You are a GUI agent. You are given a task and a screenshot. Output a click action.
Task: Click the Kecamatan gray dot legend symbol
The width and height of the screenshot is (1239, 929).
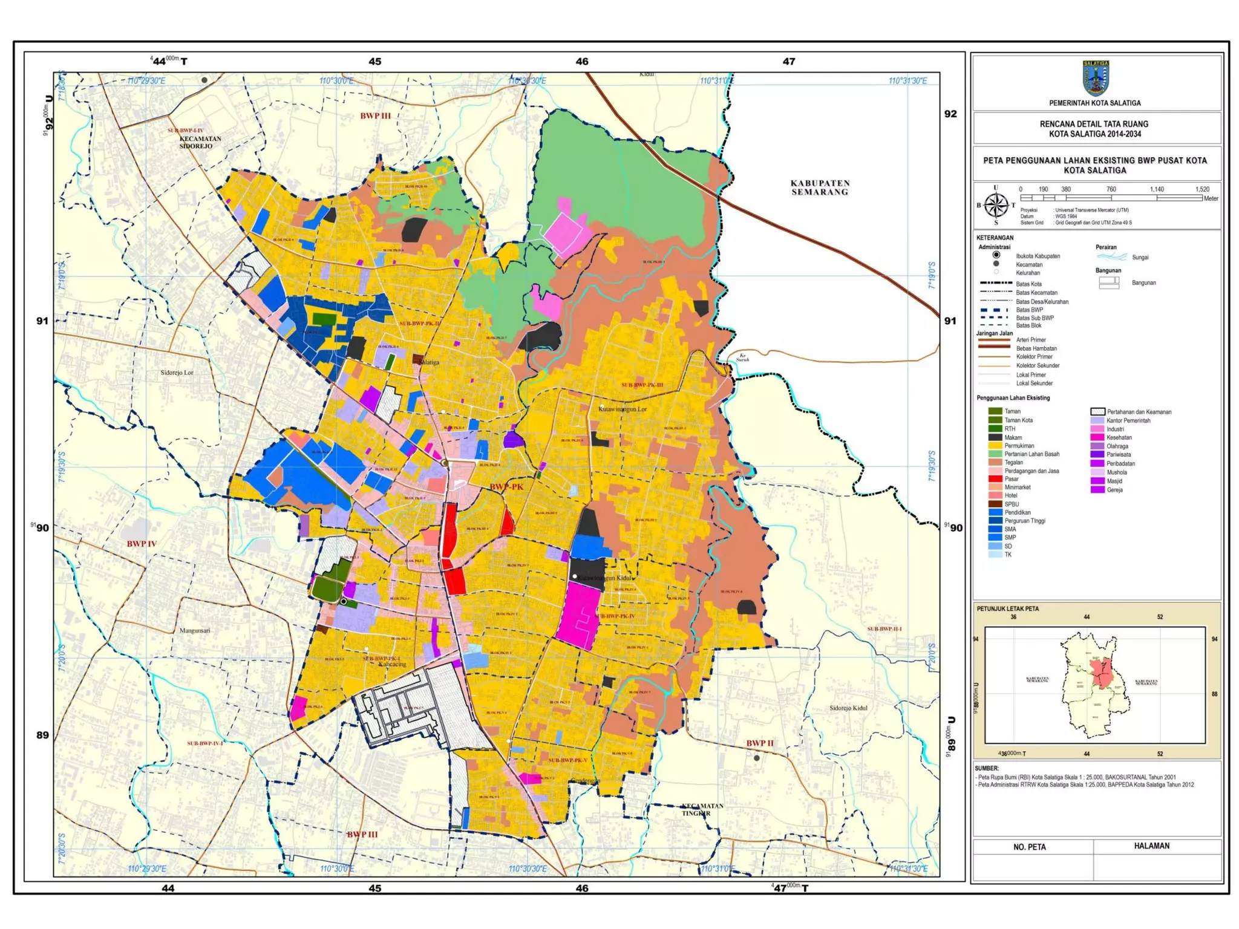[x=996, y=264]
